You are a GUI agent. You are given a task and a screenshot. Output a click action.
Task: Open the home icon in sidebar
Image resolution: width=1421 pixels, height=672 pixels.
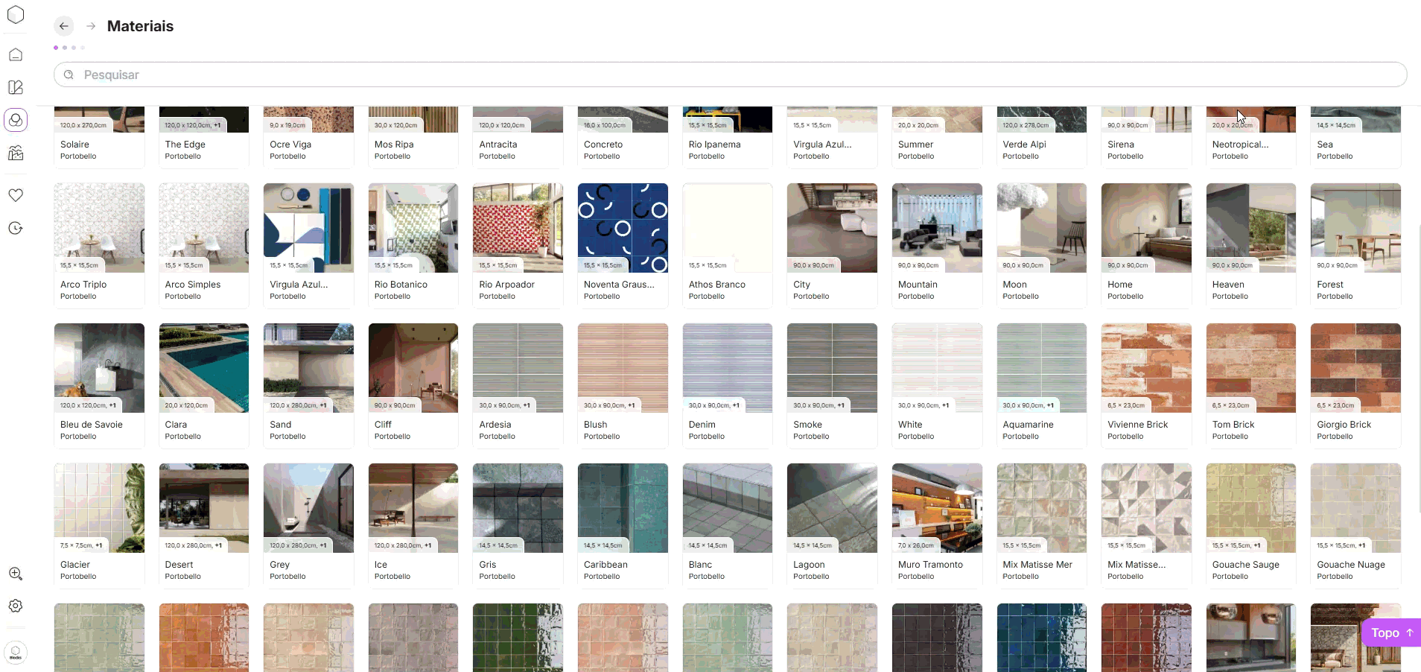(16, 55)
